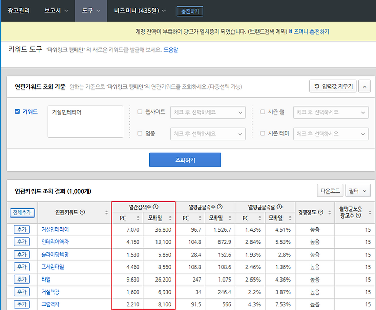The width and height of the screenshot is (376, 310).
Task: Open the 슬라이딩책장 keyword link
Action: pos(55,255)
